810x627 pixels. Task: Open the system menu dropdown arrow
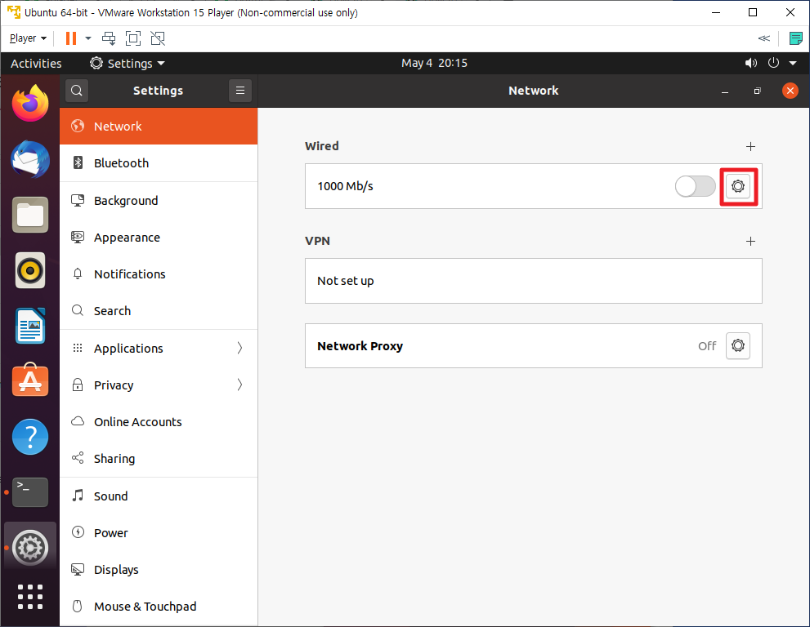coord(793,64)
